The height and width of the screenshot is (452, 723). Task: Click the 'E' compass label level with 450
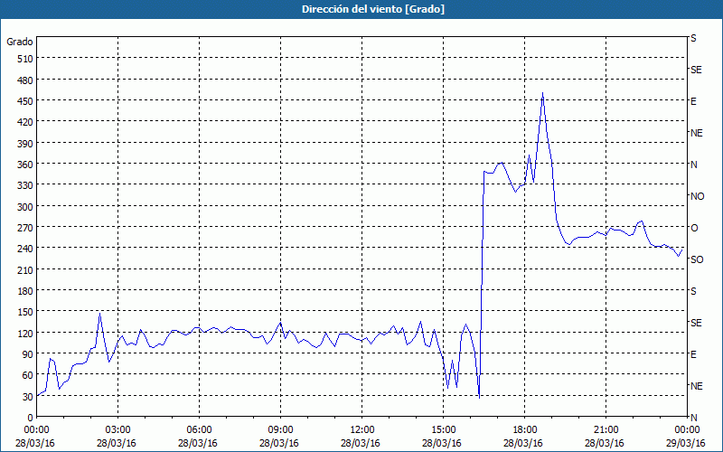693,101
